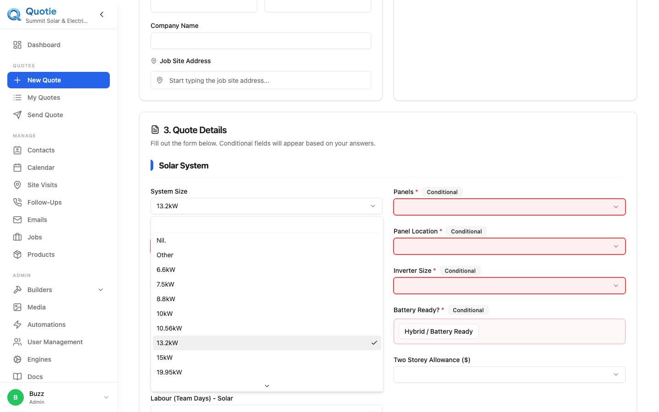Screen dimensions: 659x412
Task: Click the checkmark on the 13.2kW option
Action: pyautogui.click(x=374, y=343)
